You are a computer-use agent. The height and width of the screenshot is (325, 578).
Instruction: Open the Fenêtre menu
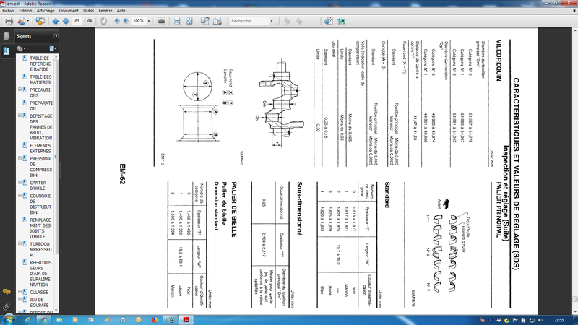pos(105,11)
